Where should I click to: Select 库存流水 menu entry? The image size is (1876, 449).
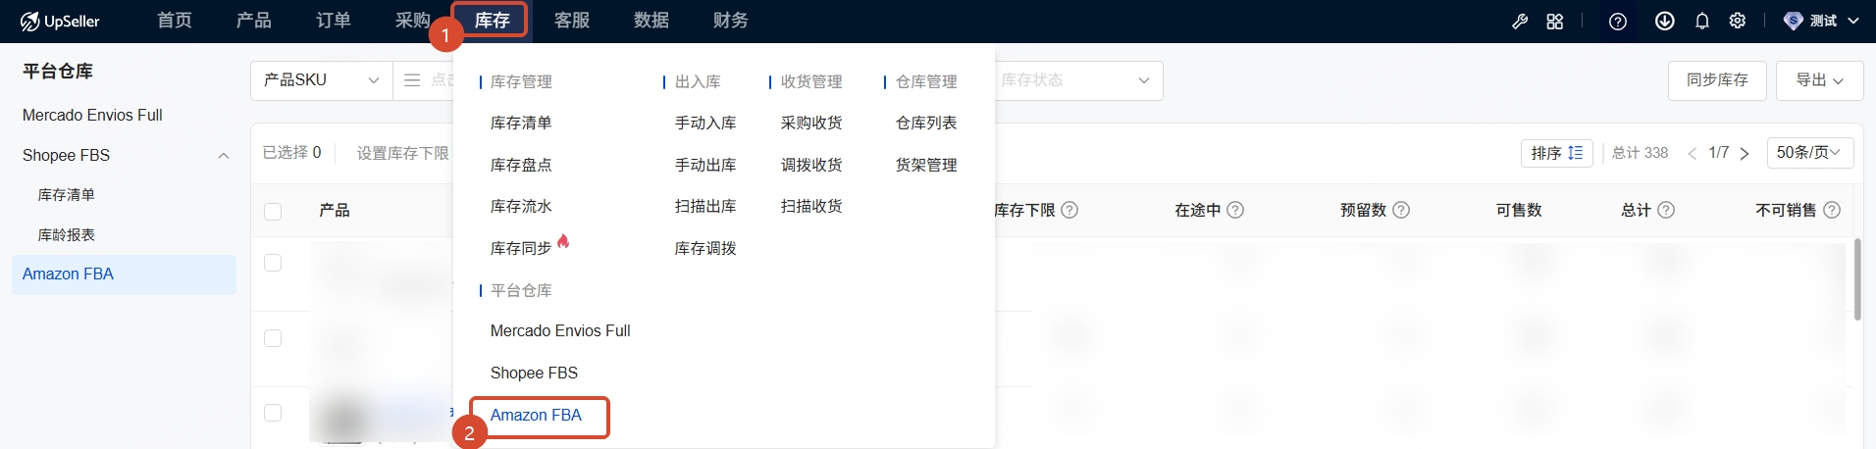521,207
